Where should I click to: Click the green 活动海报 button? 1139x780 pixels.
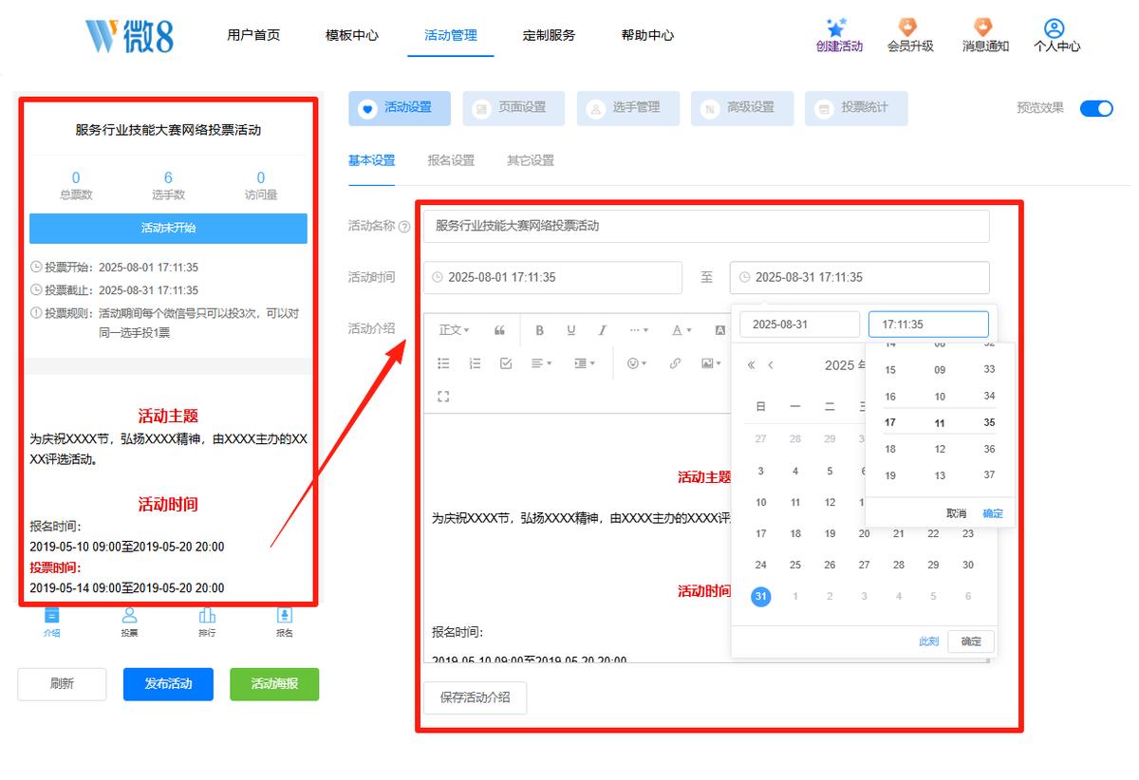[x=274, y=684]
